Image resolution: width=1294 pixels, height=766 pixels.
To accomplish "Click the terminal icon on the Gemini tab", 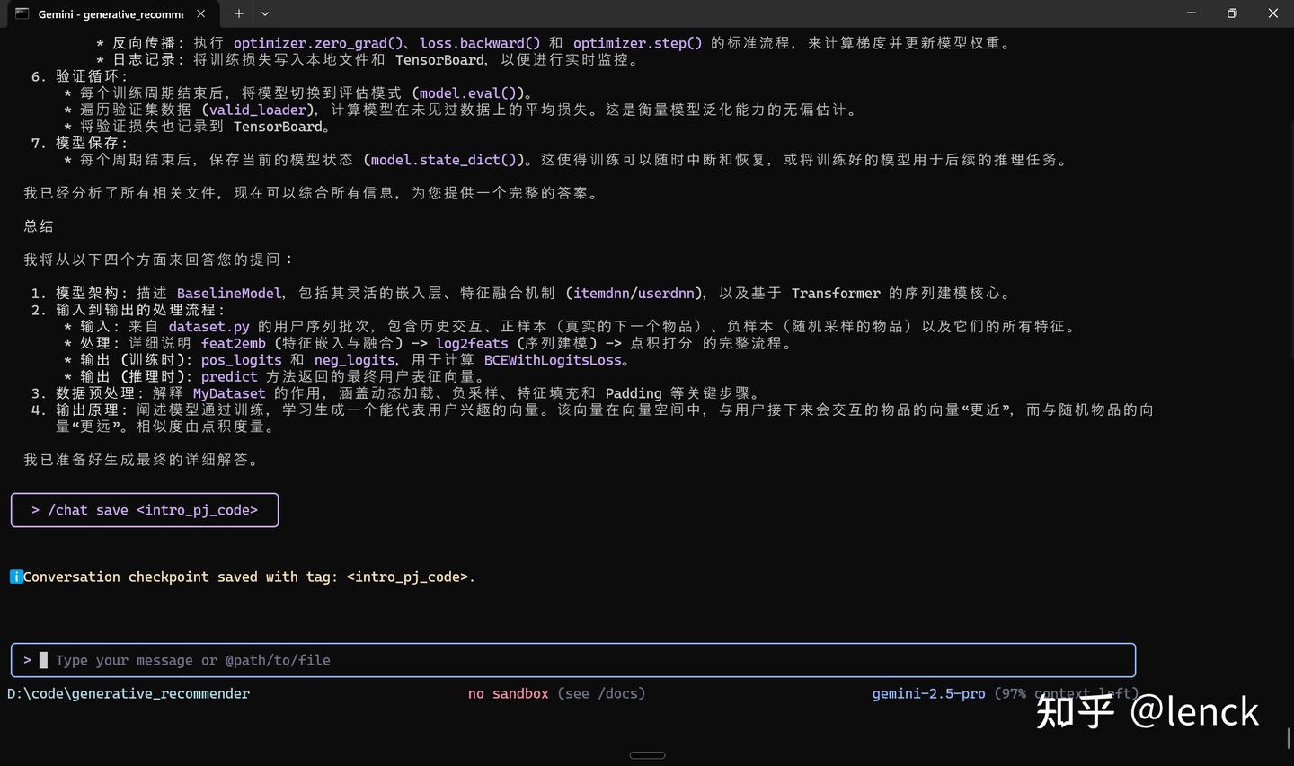I will pyautogui.click(x=22, y=13).
